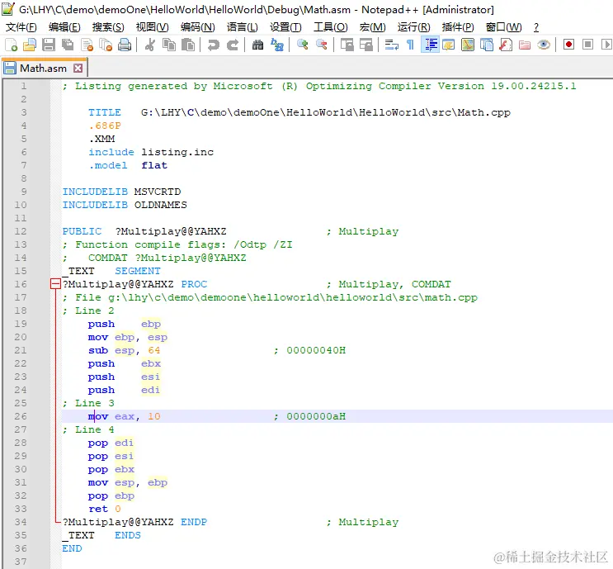The height and width of the screenshot is (569, 613).
Task: Click line number 26 in the margin
Action: coord(21,416)
